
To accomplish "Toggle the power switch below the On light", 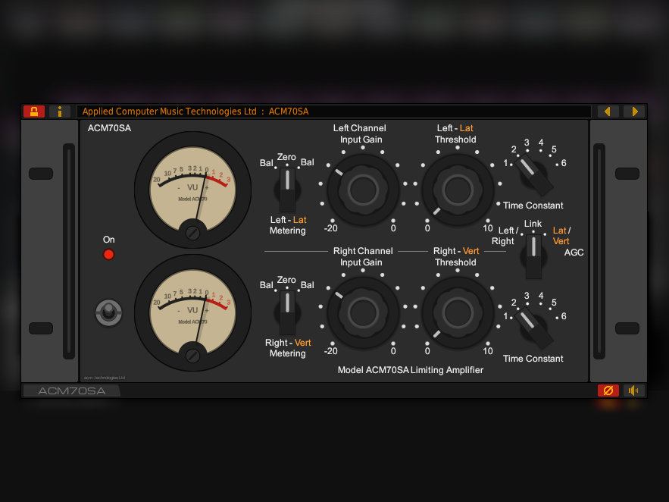I will (108, 312).
